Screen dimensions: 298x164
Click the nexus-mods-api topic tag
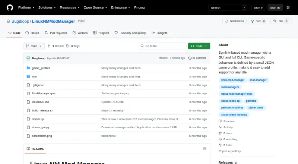pyautogui.click(x=231, y=101)
